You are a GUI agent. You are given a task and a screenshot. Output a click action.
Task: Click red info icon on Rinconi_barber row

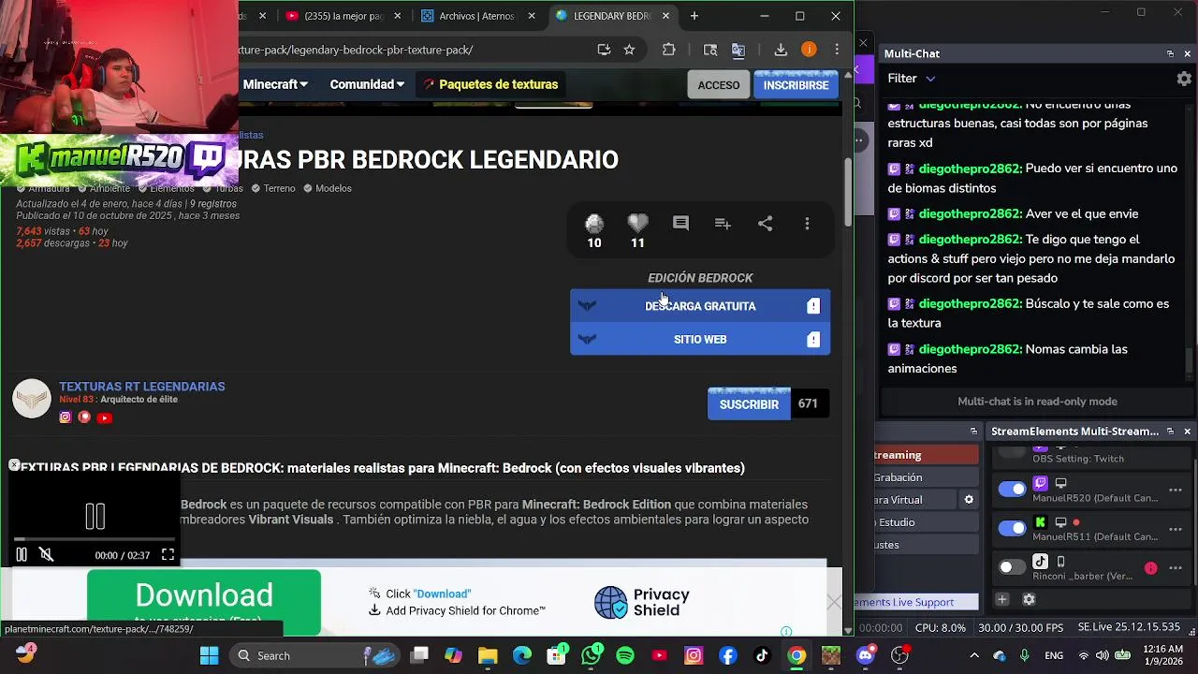[1150, 568]
